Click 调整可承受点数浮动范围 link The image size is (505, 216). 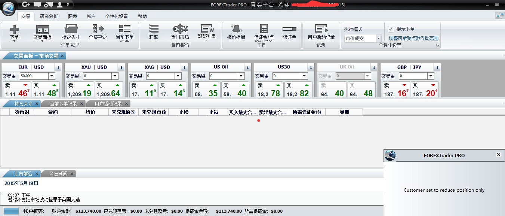click(x=413, y=38)
